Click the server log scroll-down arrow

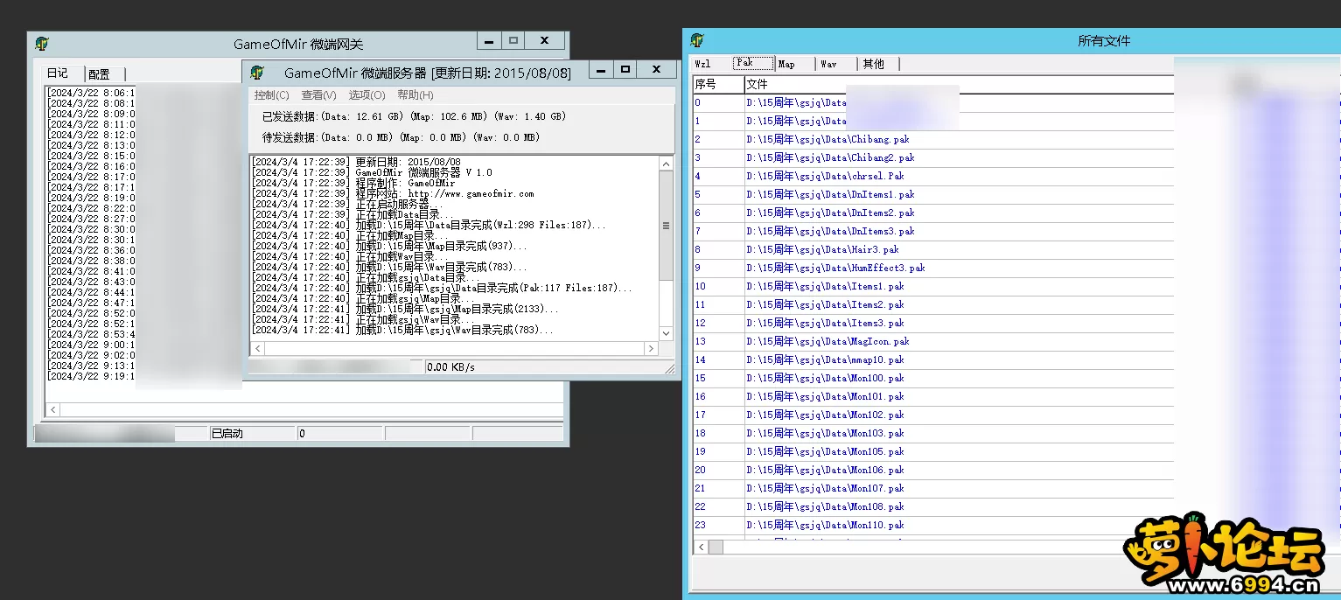pyautogui.click(x=666, y=333)
